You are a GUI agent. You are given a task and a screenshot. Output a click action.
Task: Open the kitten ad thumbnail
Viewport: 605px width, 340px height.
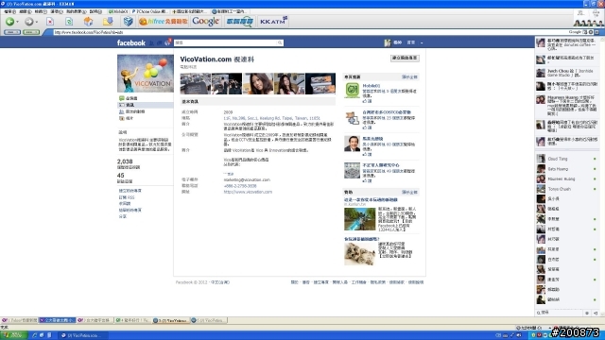pos(359,254)
